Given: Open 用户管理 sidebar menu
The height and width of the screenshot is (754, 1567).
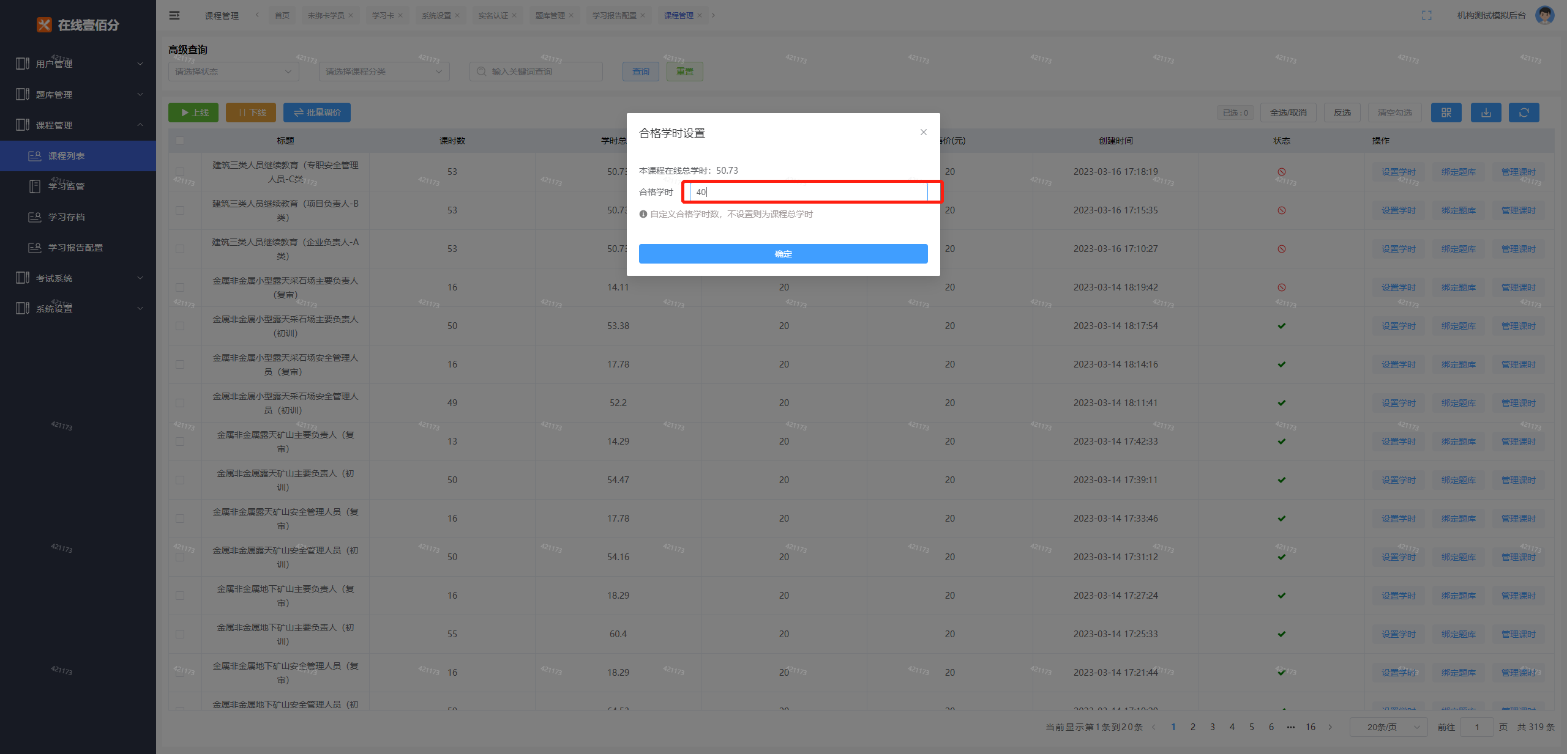Looking at the screenshot, I should (78, 64).
